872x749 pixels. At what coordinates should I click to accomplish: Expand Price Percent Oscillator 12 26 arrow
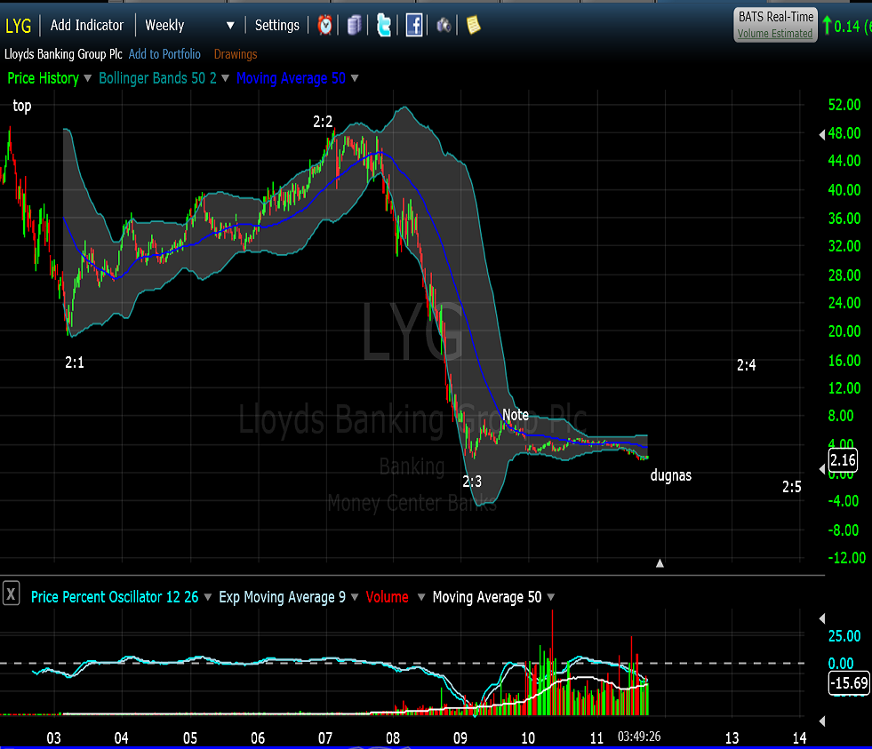[x=207, y=597]
